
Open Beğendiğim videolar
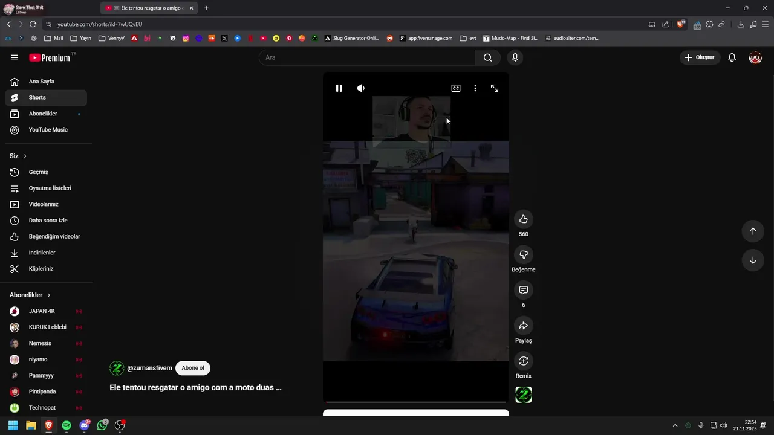[46, 236]
